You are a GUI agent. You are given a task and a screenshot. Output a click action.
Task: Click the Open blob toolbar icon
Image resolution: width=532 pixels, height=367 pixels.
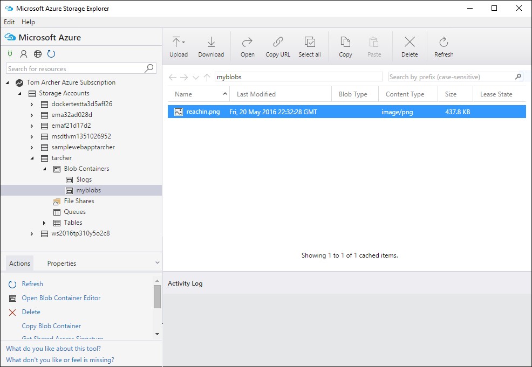pyautogui.click(x=247, y=42)
